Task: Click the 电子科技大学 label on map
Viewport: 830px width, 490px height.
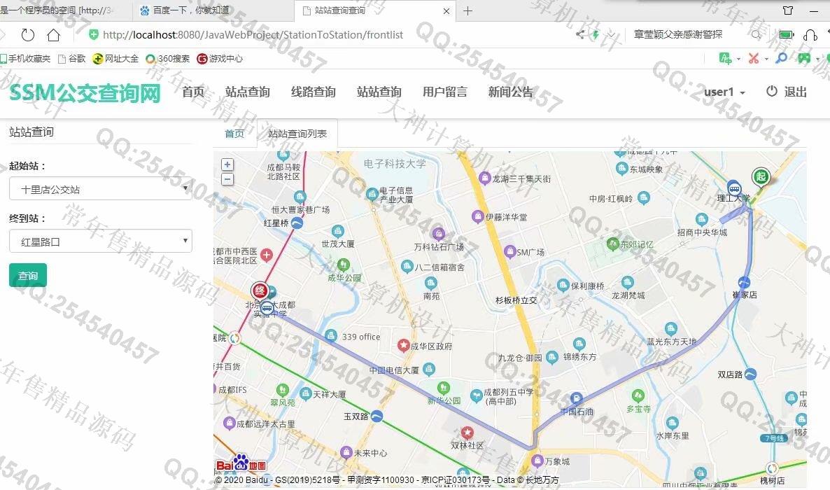Action: click(x=395, y=164)
